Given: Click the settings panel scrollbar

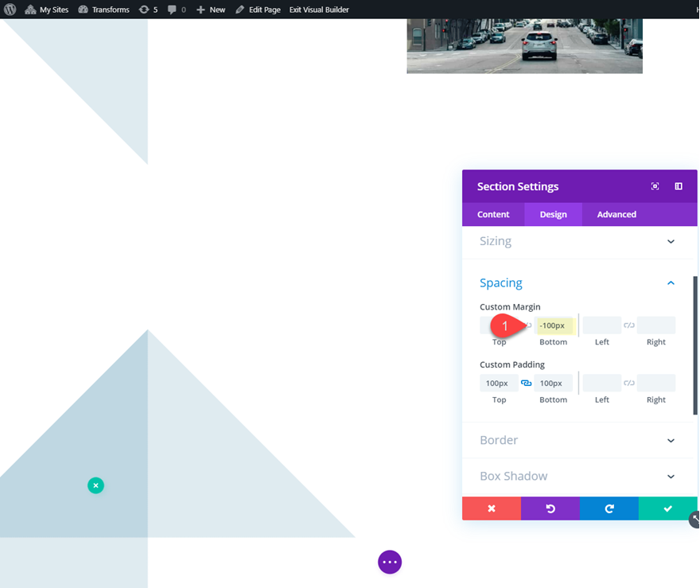Looking at the screenshot, I should (695, 345).
